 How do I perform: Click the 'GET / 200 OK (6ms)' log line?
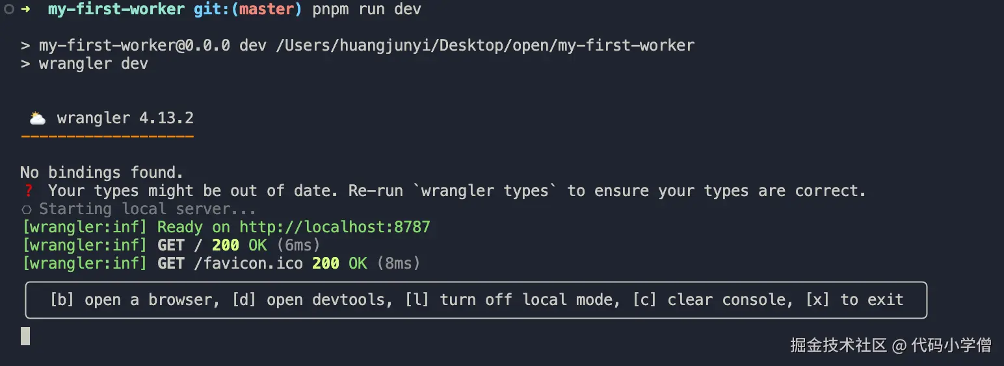point(171,245)
